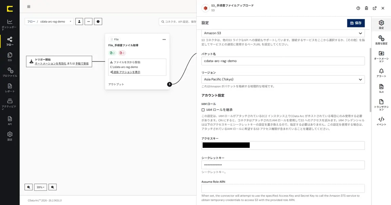This screenshot has width=391, height=205.
Task: Open the EDI section in sidebar
Action: tap(10, 57)
